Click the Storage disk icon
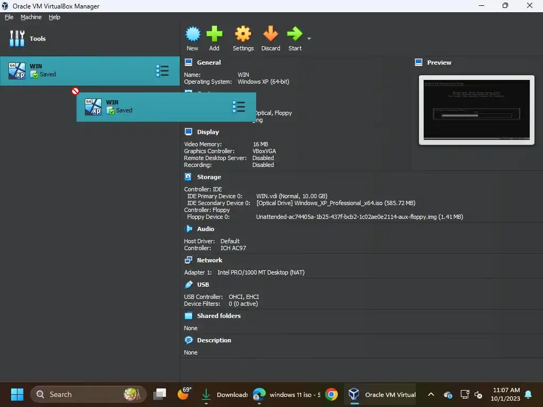Image resolution: width=543 pixels, height=407 pixels. [188, 176]
